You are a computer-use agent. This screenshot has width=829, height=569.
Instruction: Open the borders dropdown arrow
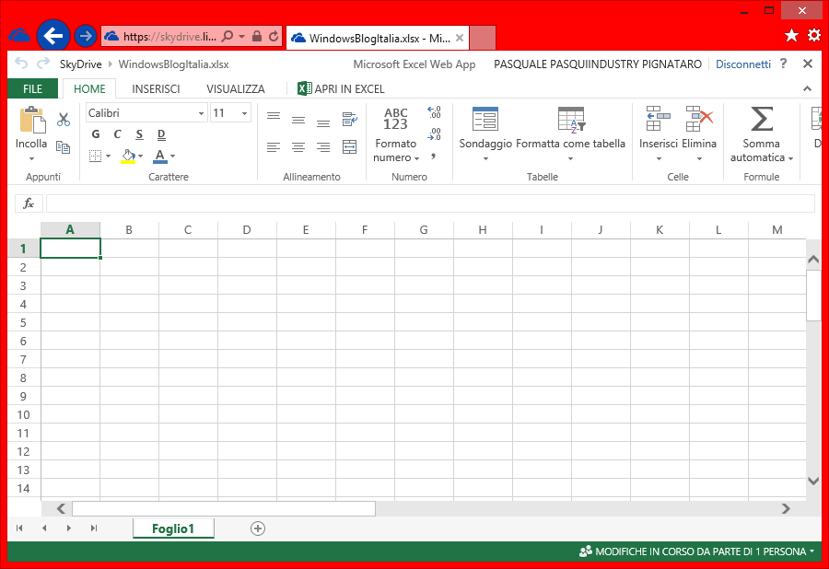point(108,157)
